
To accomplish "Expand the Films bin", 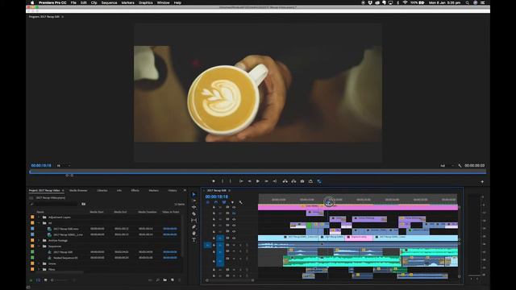I will pos(39,269).
